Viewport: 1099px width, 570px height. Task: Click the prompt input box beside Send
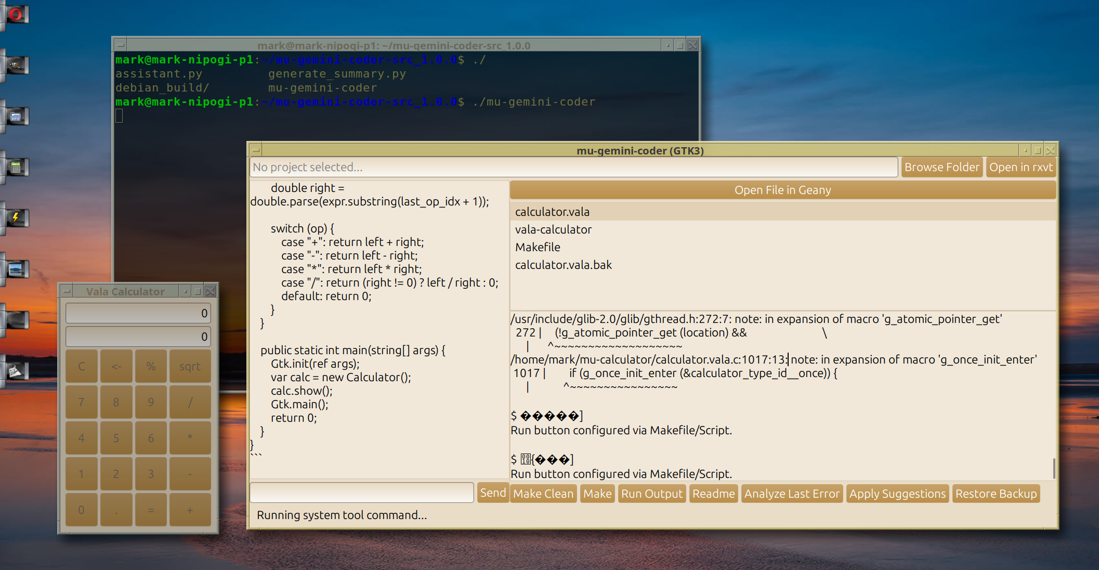362,493
